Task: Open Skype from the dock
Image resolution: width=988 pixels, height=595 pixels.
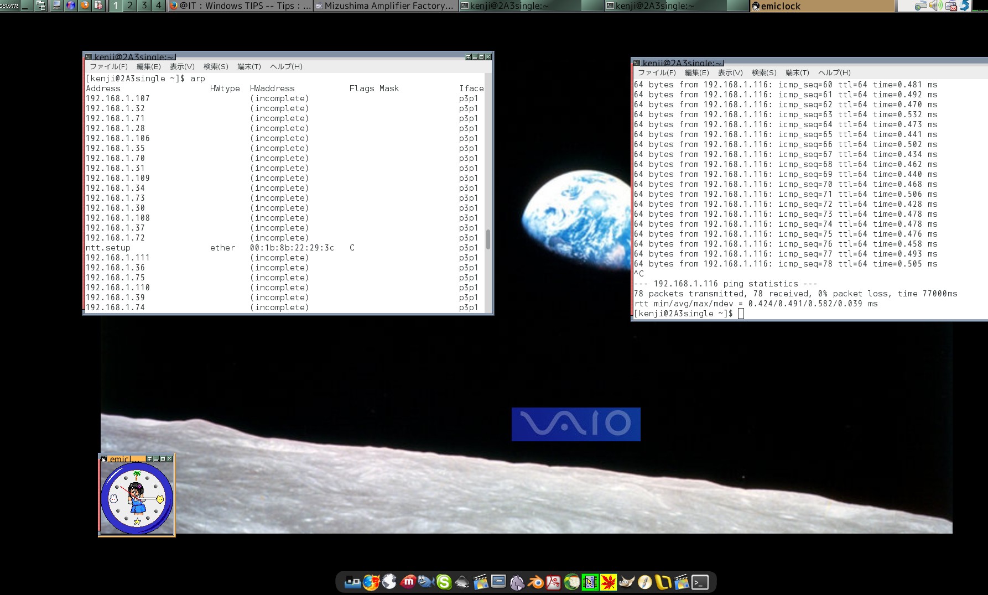Action: point(444,582)
